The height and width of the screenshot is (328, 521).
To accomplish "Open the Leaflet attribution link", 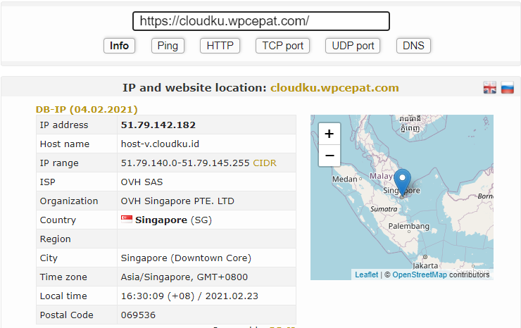I will [366, 275].
